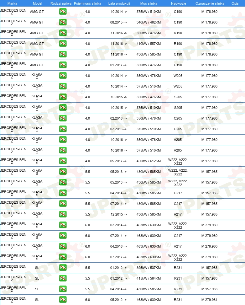Click the fuel icon in the S205 375kW / 510KM row
Image resolution: width=245 pixels, height=305 pixels.
pyautogui.click(x=63, y=108)
